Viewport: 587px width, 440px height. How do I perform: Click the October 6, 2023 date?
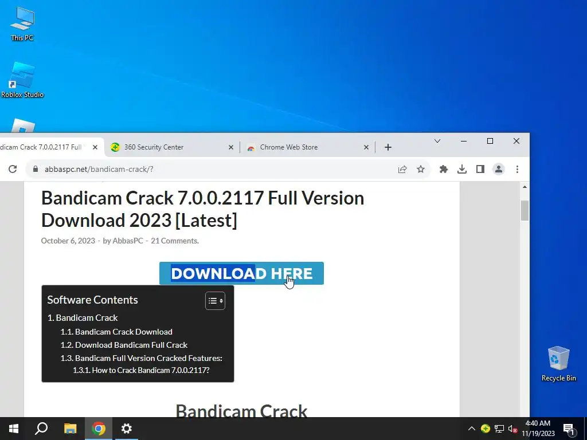coord(68,241)
